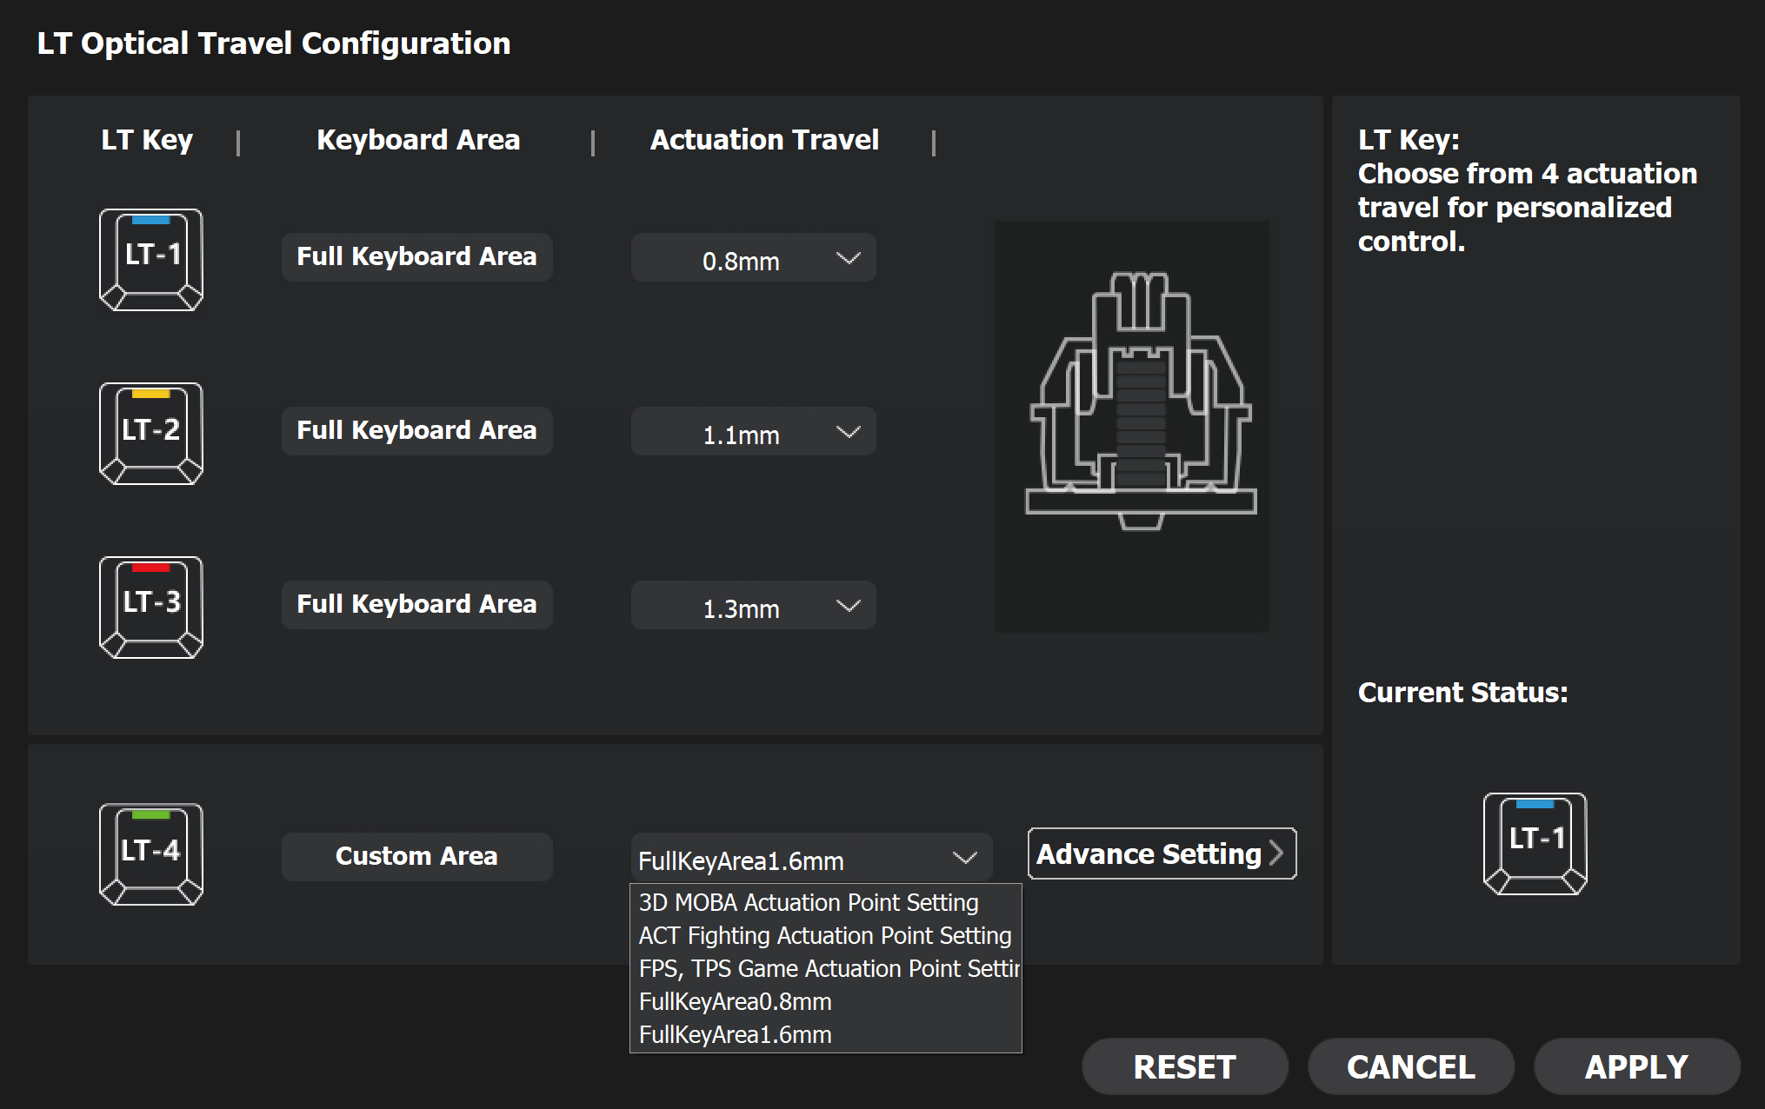This screenshot has height=1109, width=1765.
Task: Click the Custom Area label for LT-4
Action: click(416, 857)
